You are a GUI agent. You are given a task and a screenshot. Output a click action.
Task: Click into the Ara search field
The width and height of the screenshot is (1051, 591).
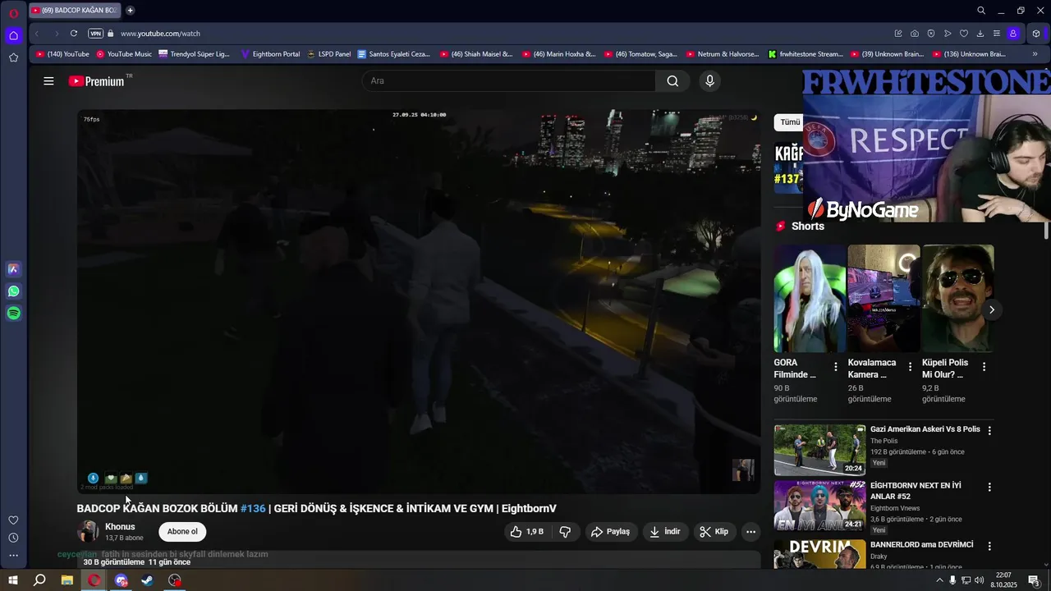509,80
